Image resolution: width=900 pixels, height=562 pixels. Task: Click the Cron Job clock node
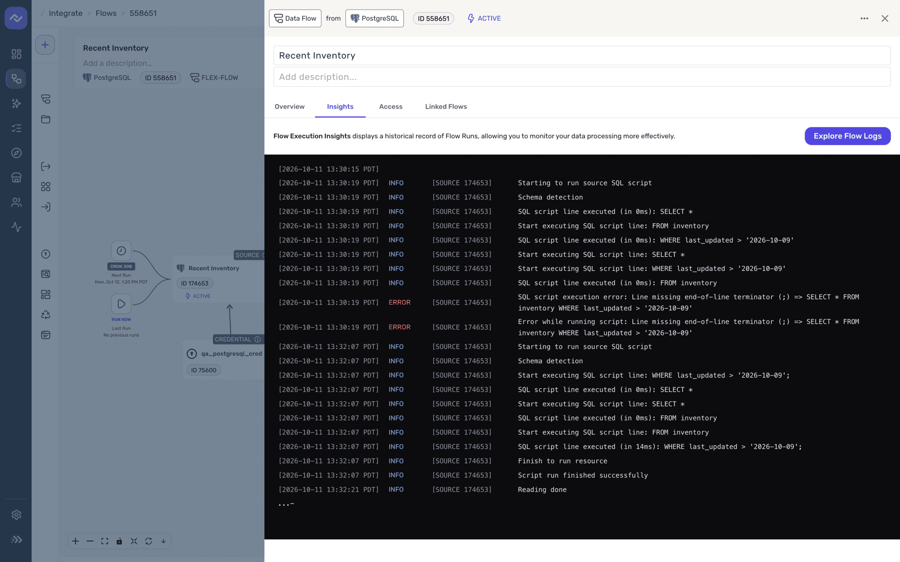pos(121,251)
